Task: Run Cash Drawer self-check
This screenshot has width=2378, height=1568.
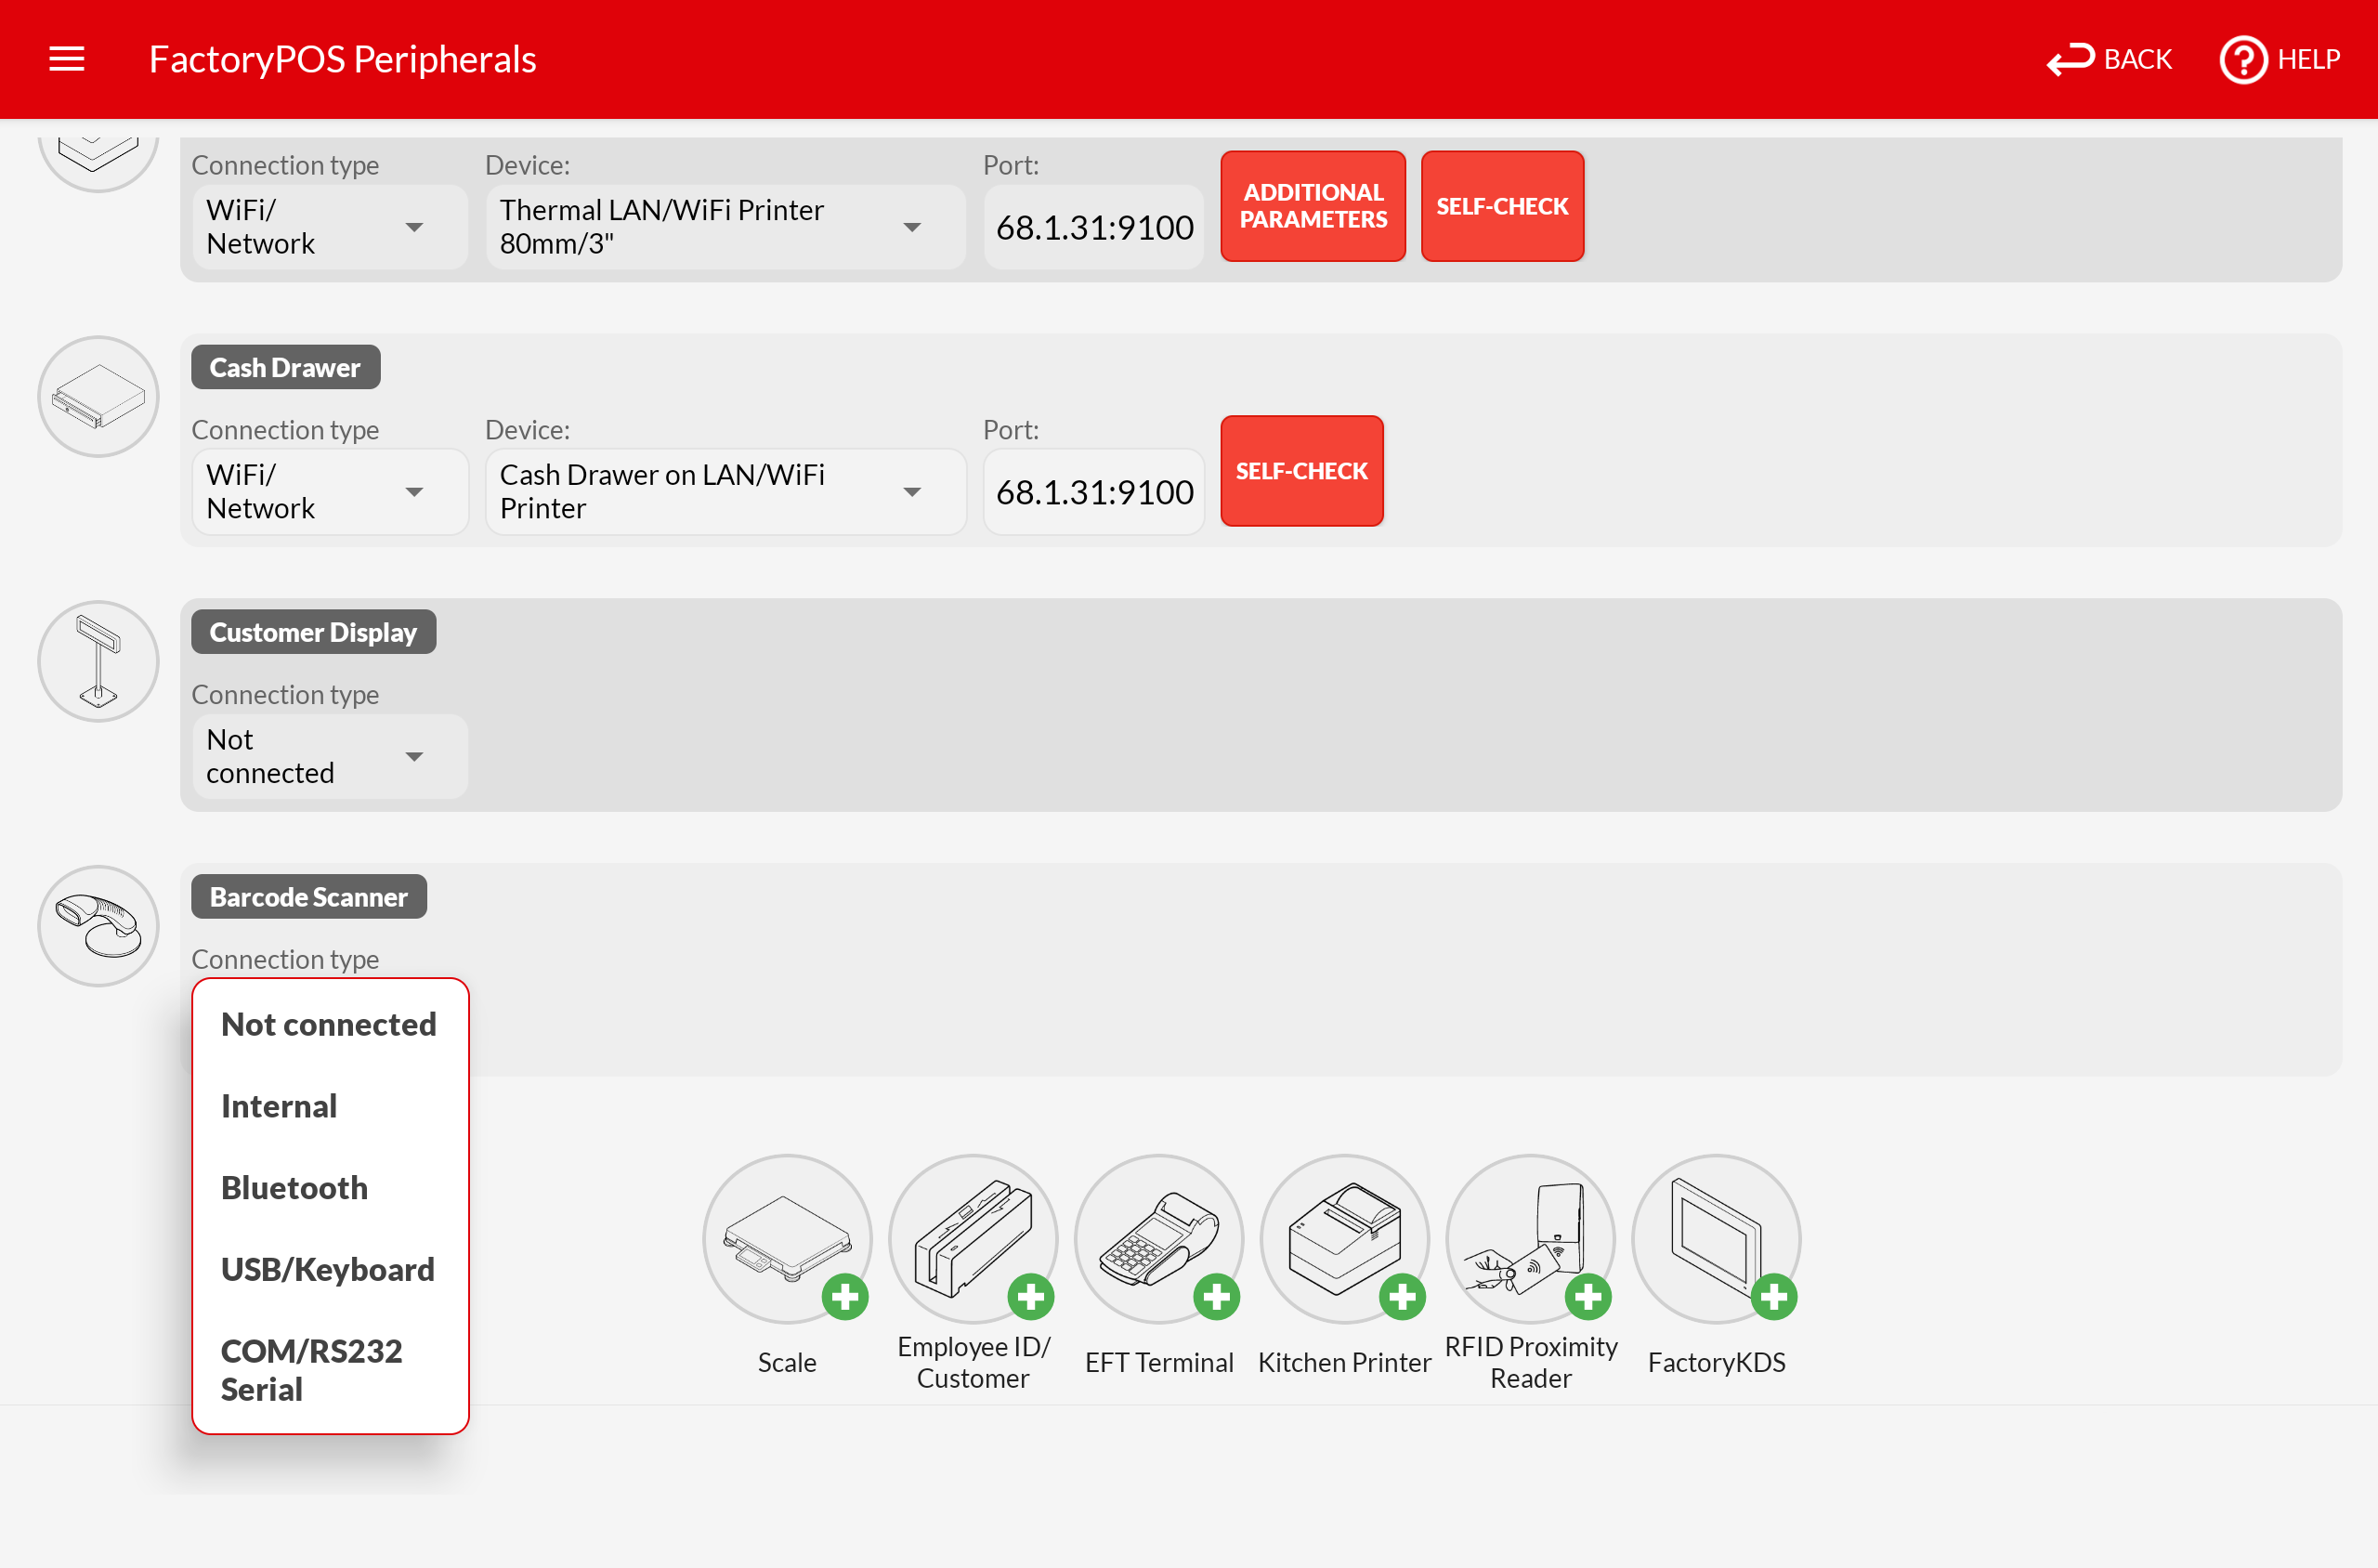Action: pos(1301,471)
